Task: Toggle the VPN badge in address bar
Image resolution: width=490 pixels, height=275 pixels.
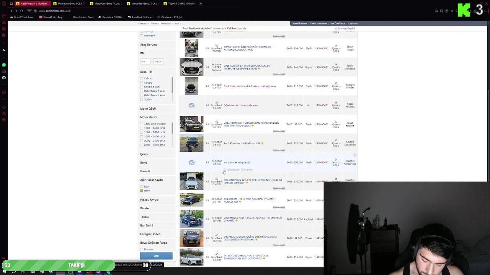Action: coord(29,11)
